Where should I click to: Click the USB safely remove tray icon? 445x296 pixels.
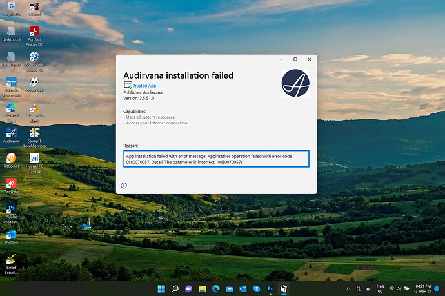click(359, 289)
